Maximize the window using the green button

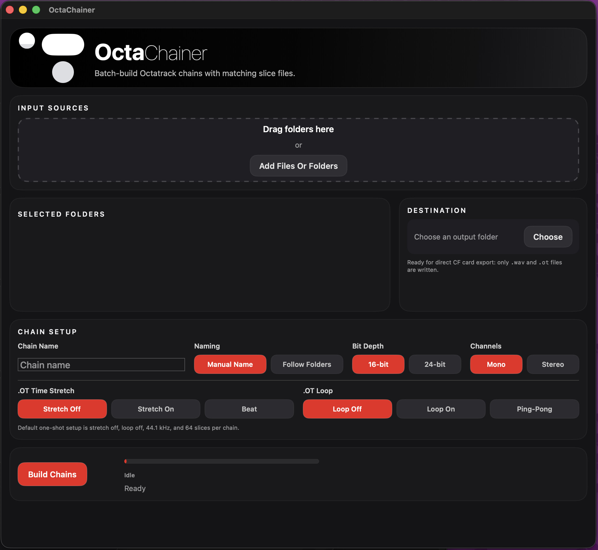[x=36, y=10]
